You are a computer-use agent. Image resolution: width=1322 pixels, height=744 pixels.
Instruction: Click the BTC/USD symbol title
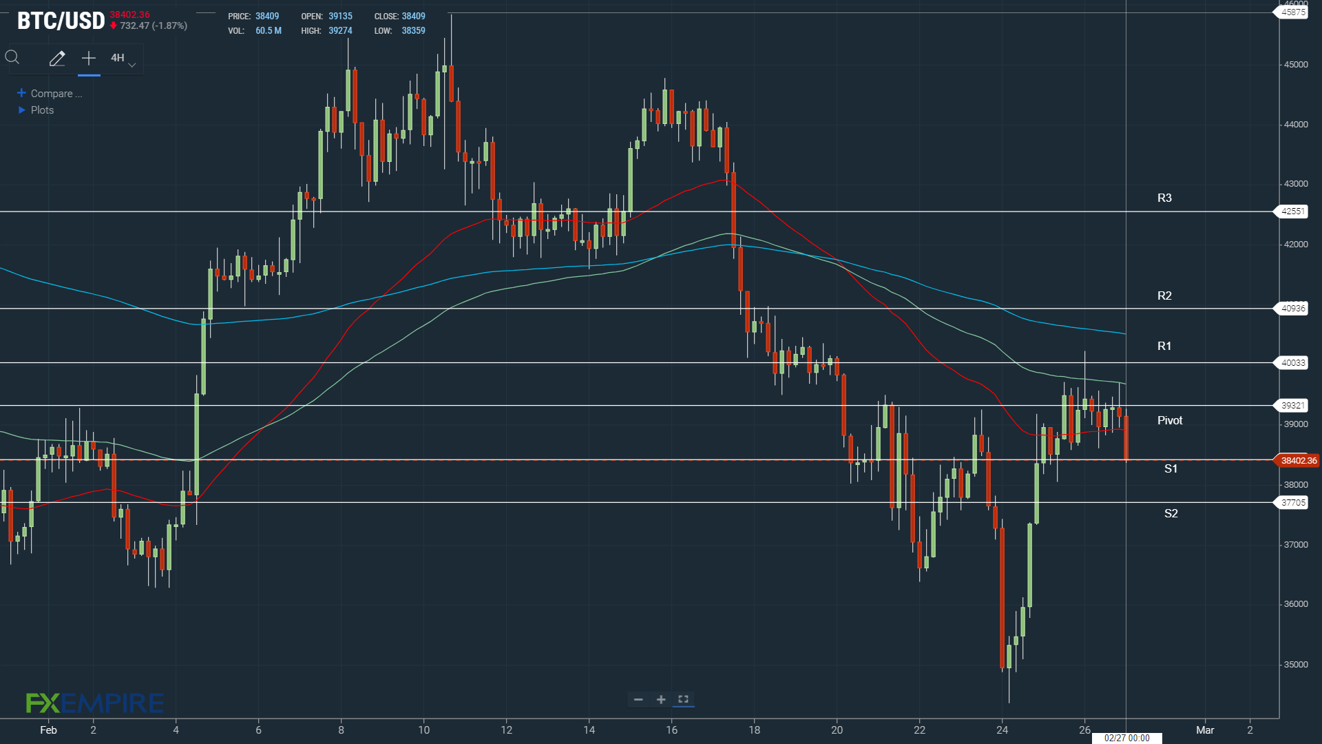(x=61, y=21)
